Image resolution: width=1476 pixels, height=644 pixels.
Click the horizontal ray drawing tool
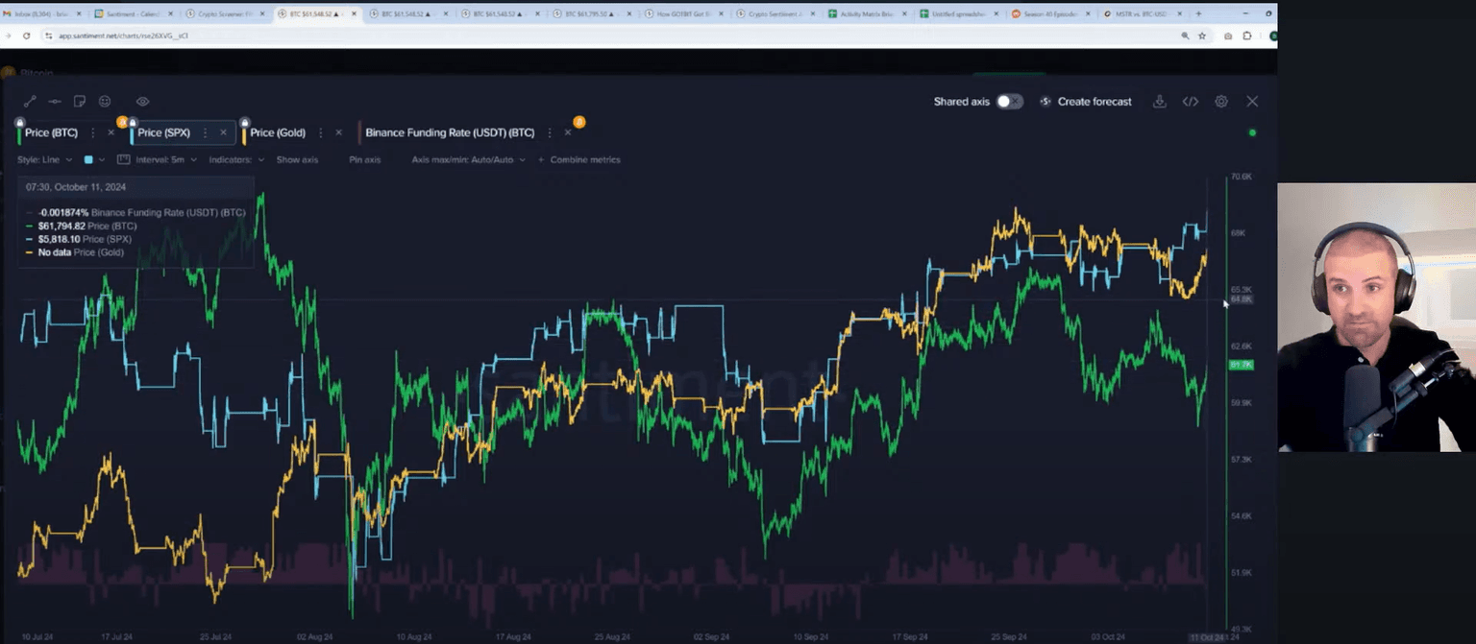tap(55, 102)
